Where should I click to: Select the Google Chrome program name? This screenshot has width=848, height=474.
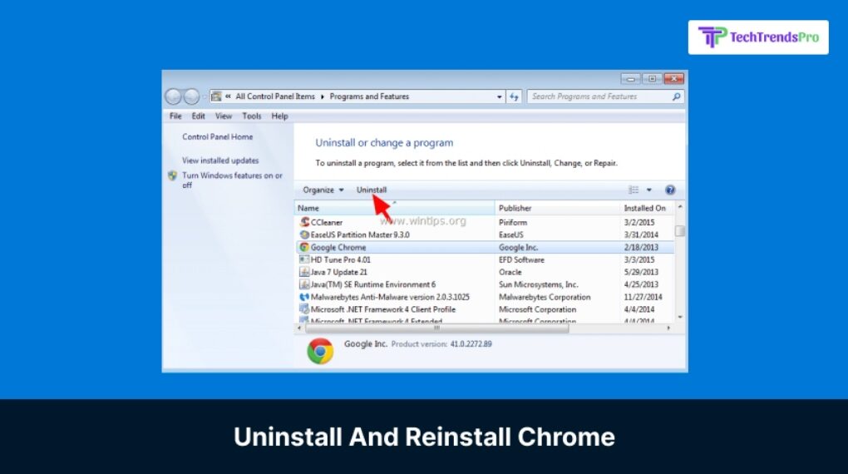coord(338,247)
